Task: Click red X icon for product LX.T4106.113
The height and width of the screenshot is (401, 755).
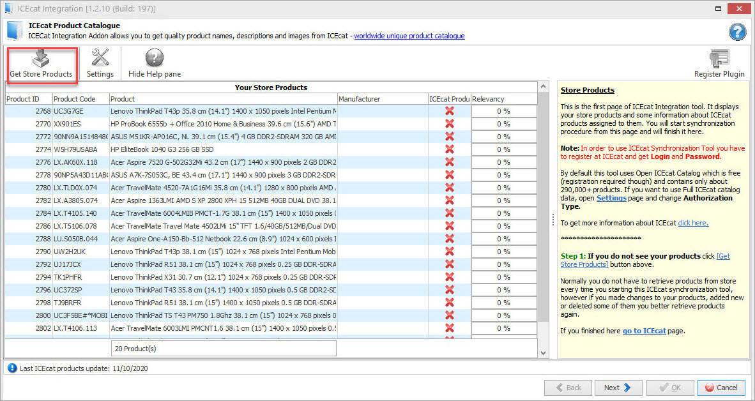Action: 450,328
